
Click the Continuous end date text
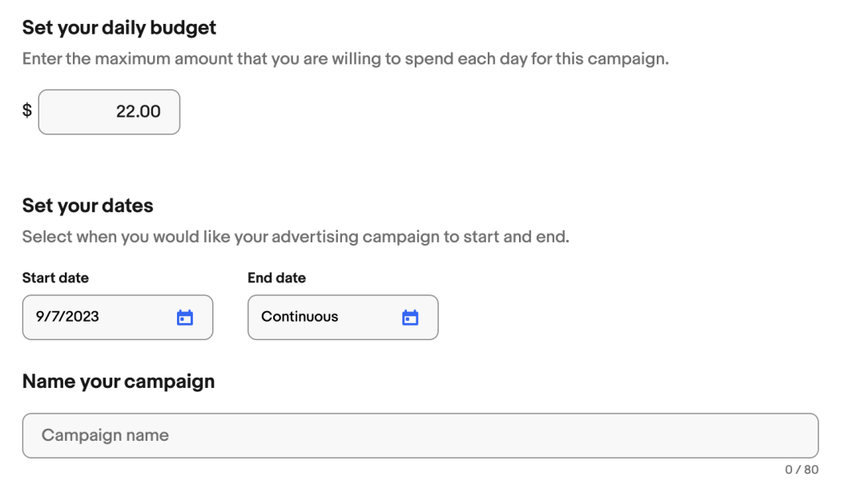point(300,317)
